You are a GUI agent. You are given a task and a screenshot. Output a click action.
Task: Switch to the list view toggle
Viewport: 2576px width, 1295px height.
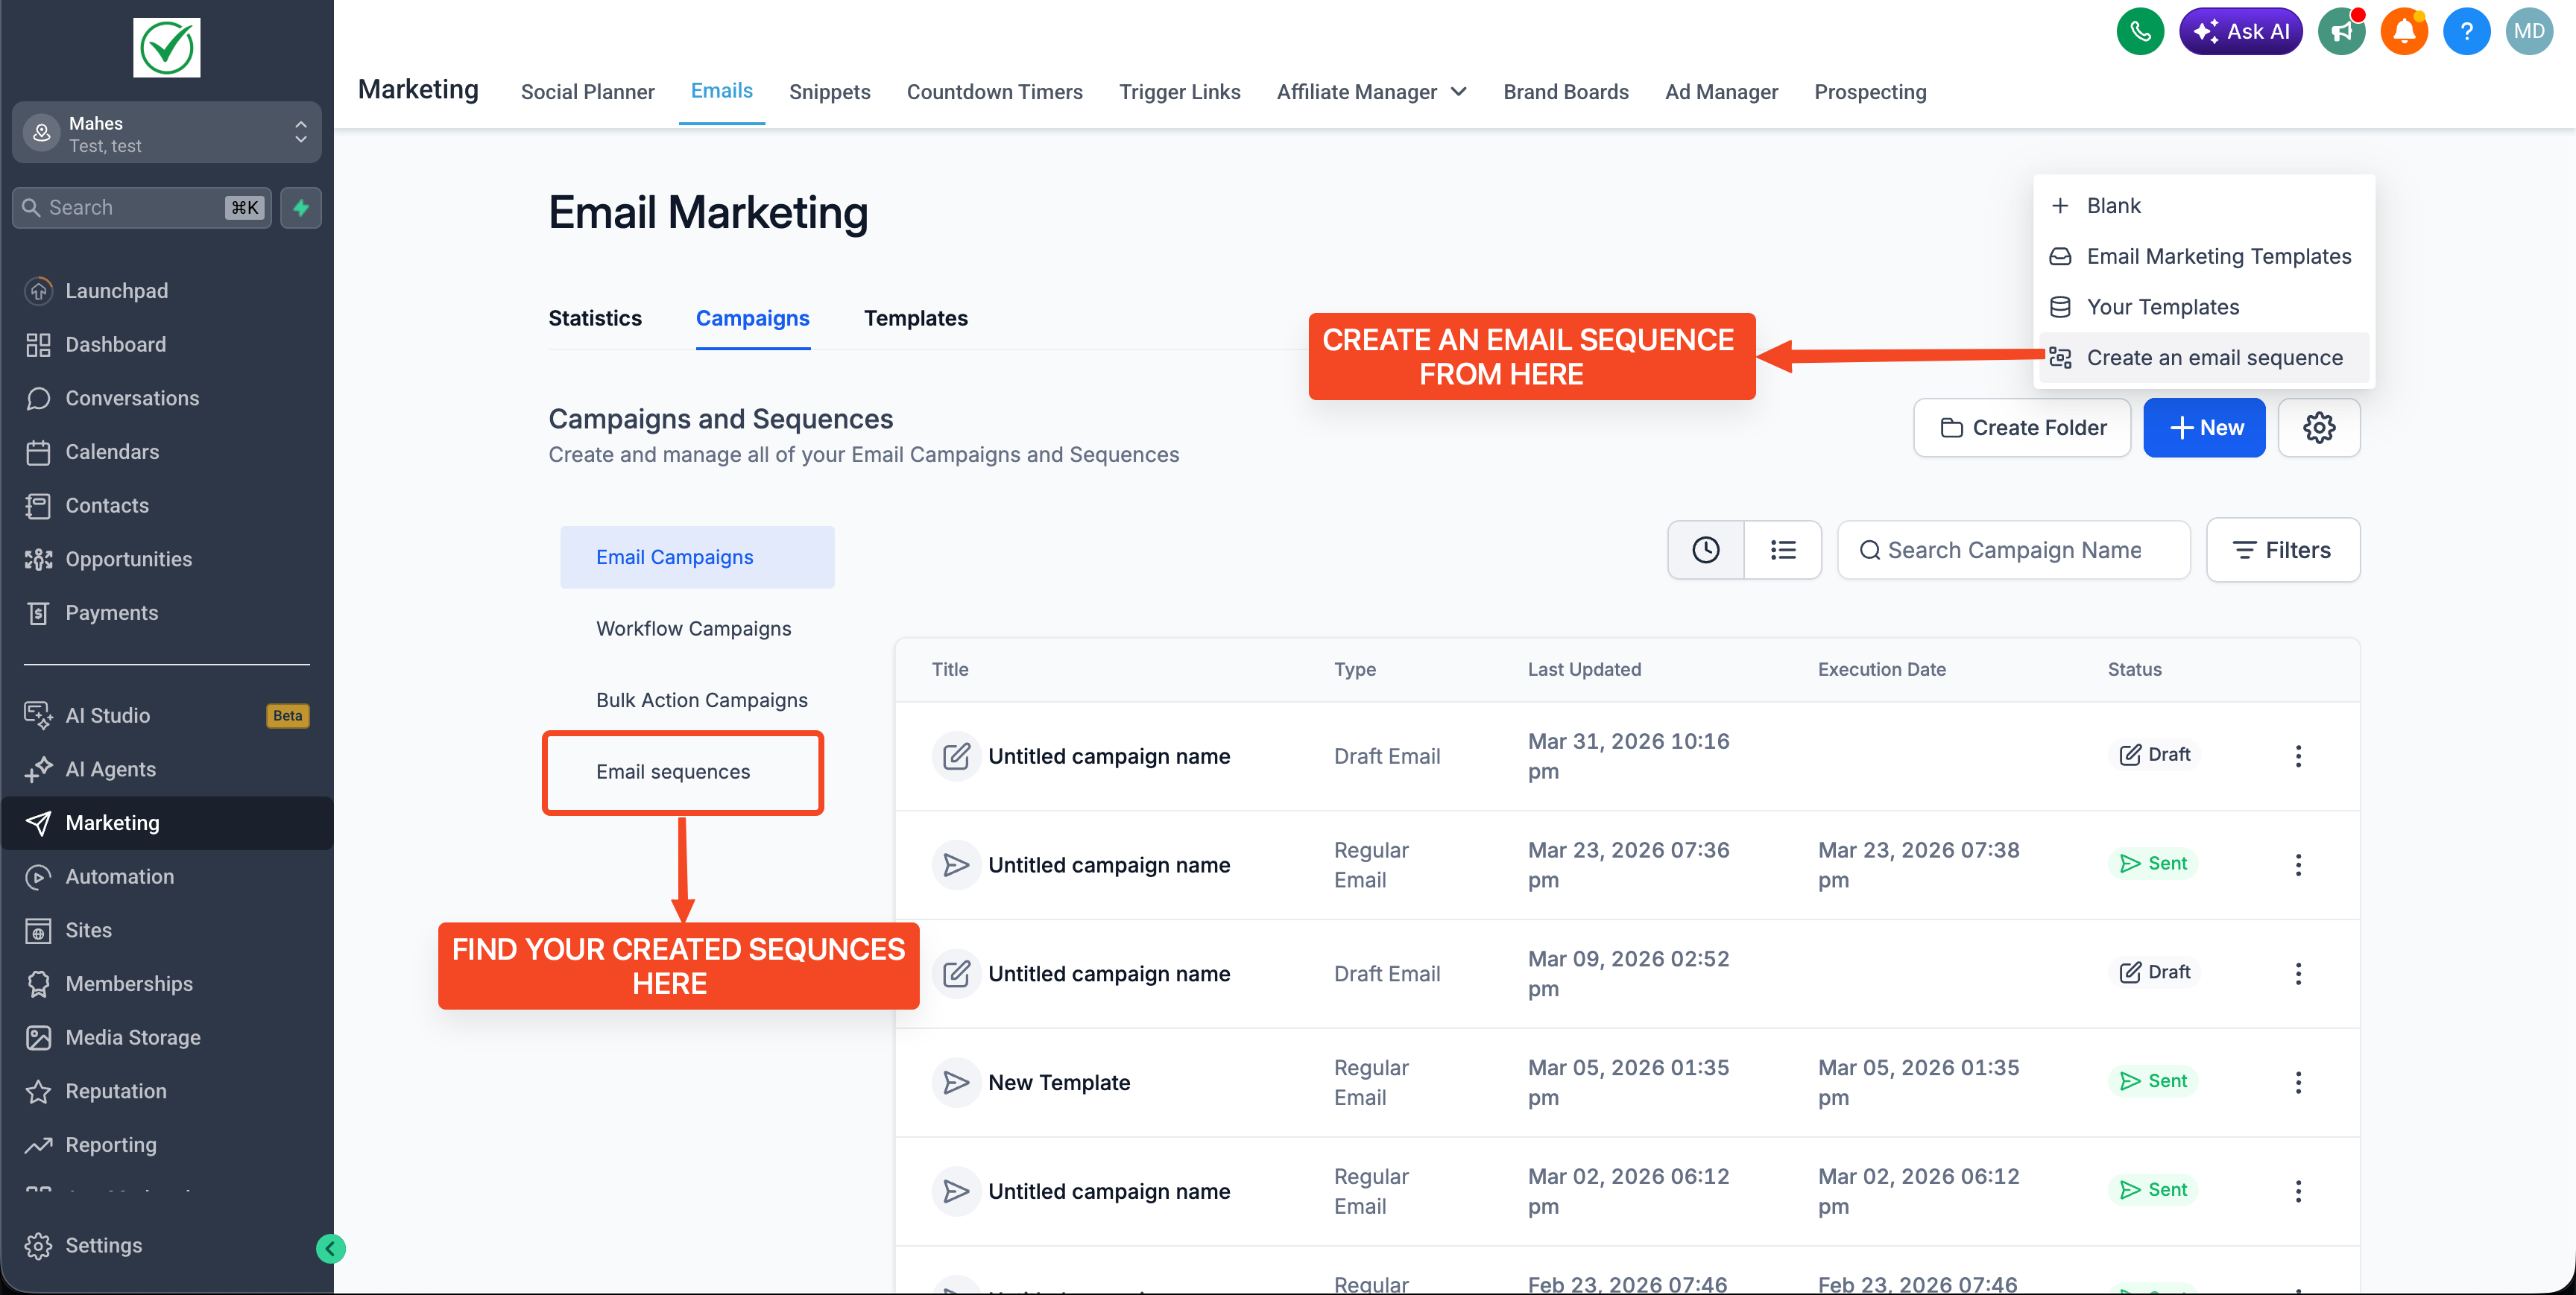[1782, 550]
